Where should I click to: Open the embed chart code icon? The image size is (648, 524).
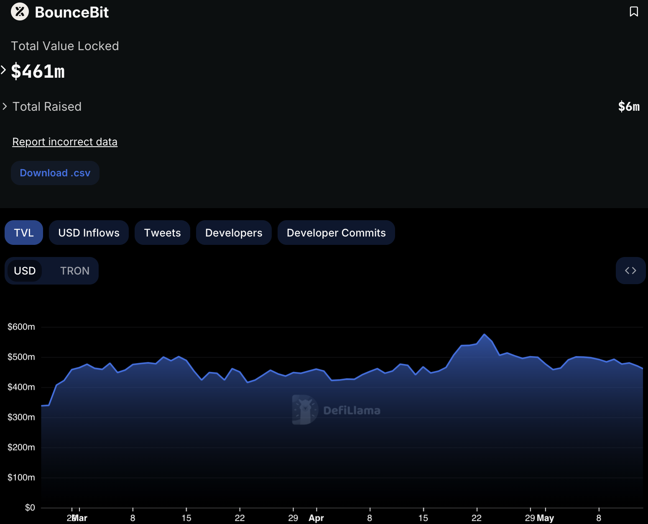click(630, 271)
